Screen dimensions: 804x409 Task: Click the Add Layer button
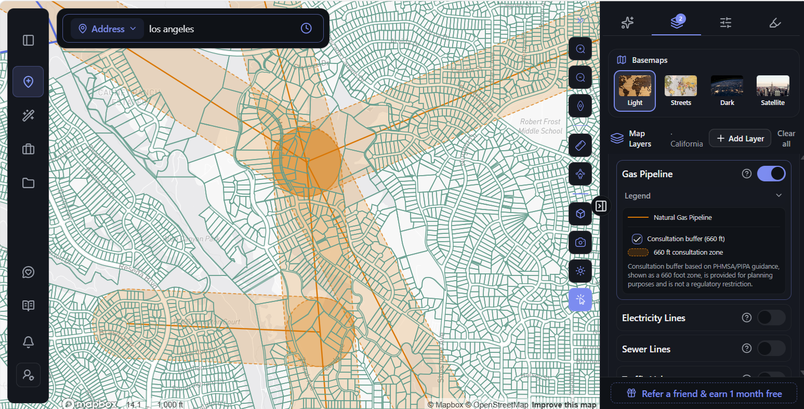click(740, 138)
